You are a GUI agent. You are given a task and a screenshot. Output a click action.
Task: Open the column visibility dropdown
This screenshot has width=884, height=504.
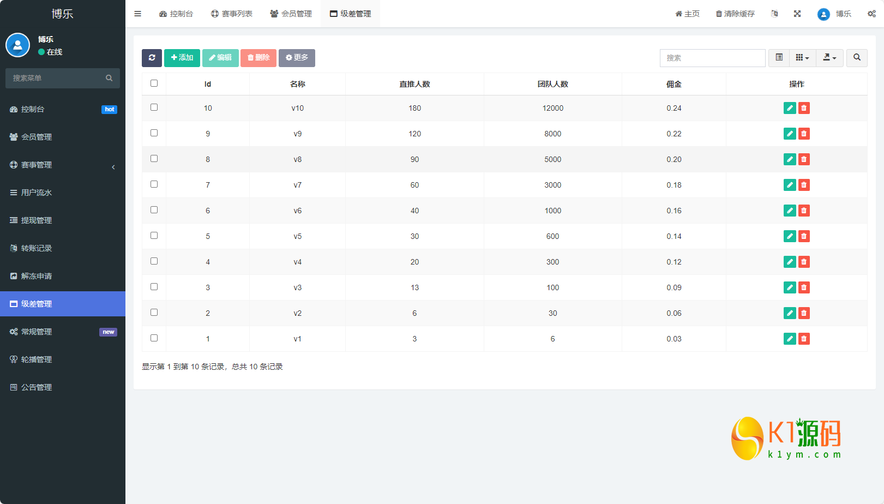pos(803,58)
